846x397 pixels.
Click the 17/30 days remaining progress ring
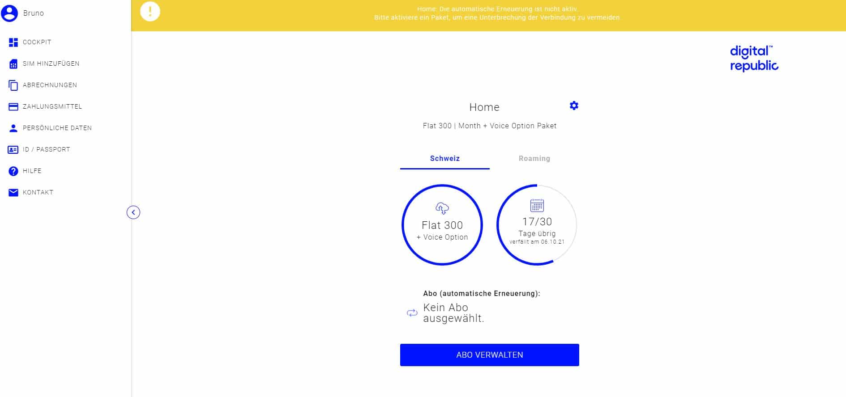(x=537, y=225)
